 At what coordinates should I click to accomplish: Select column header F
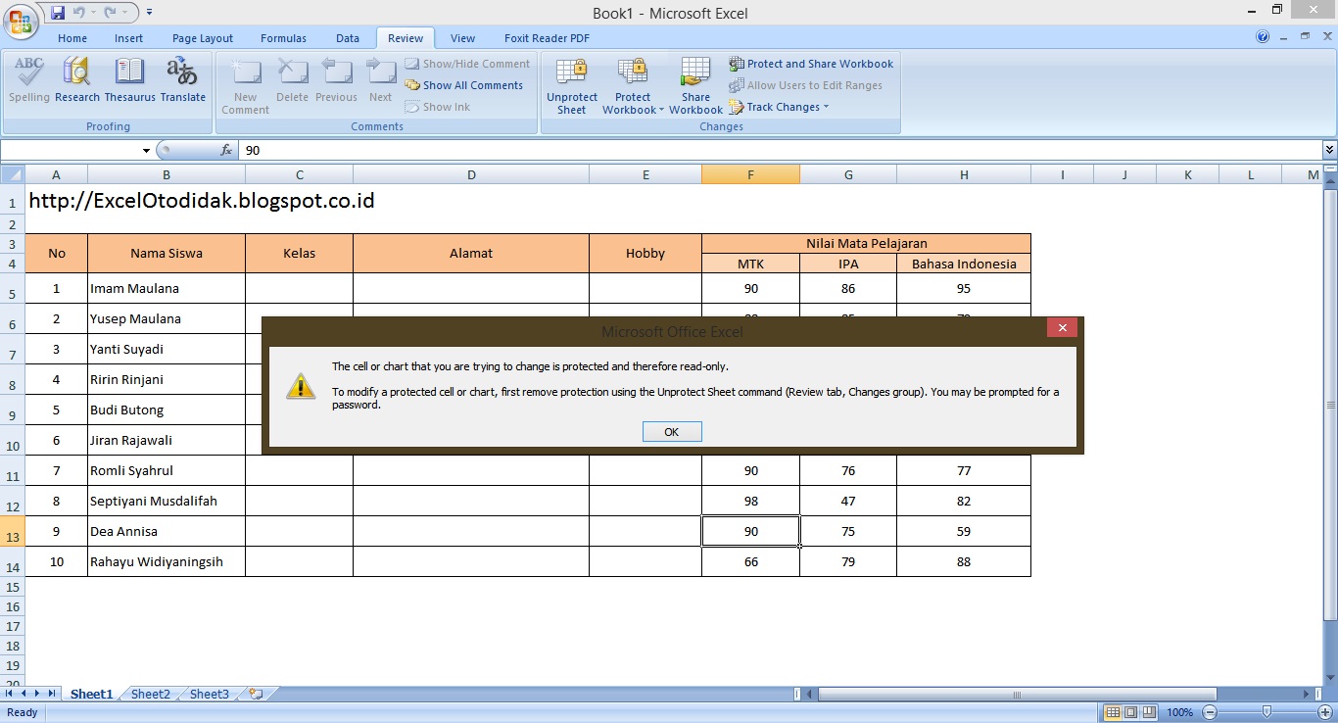click(750, 174)
